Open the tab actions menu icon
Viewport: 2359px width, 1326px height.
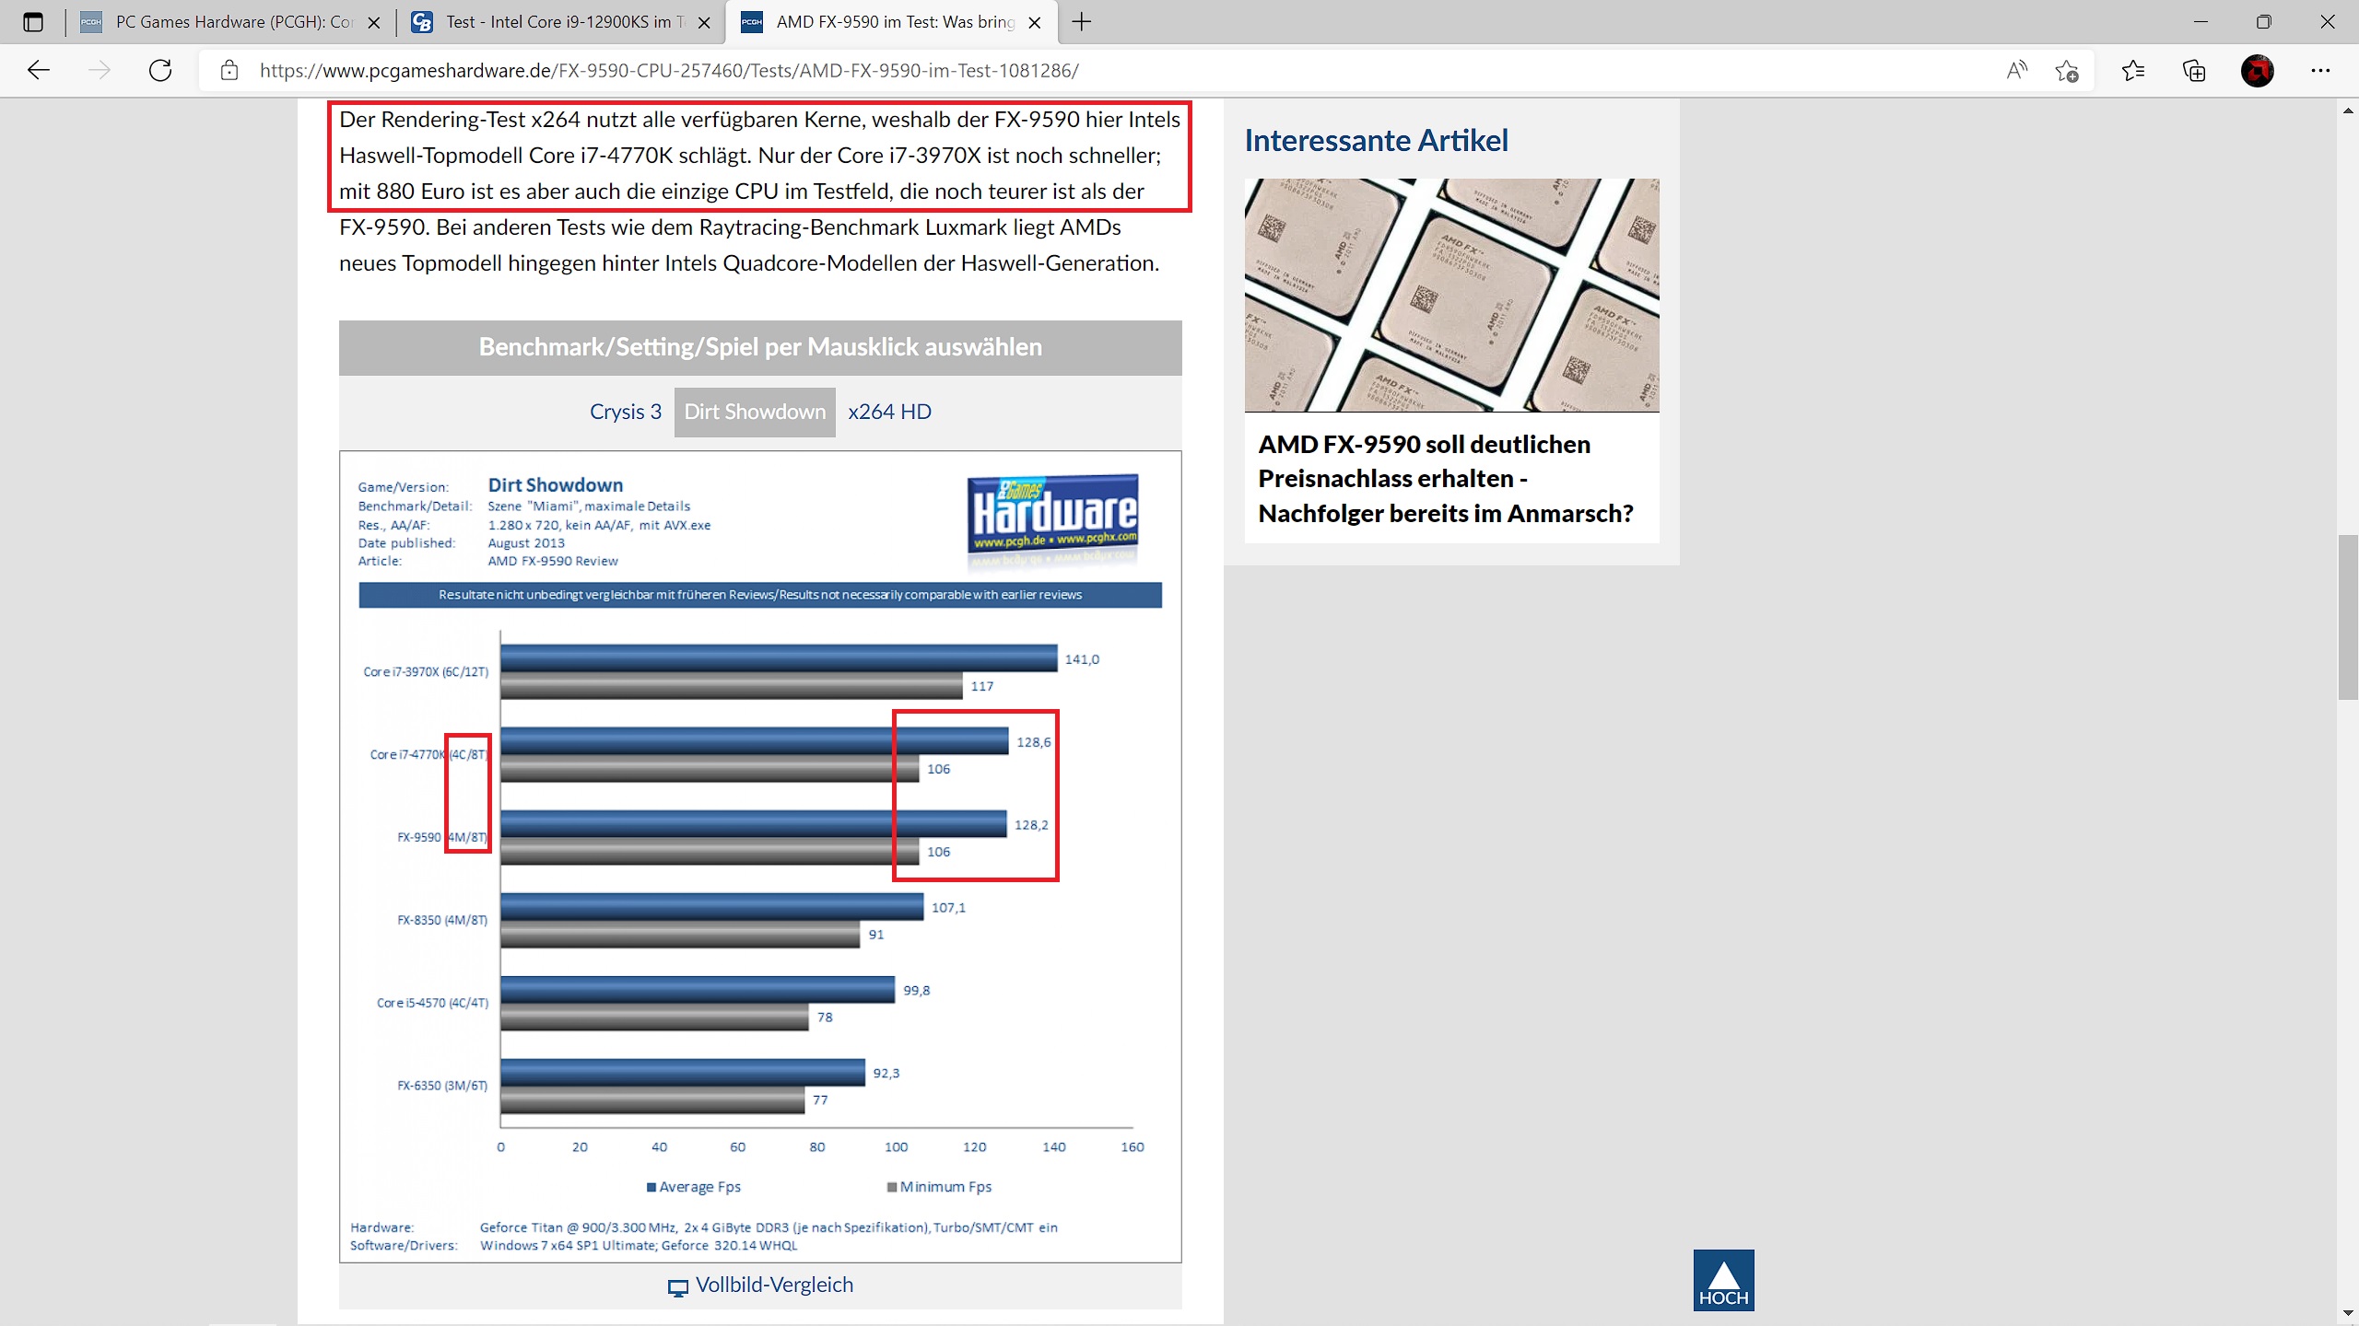33,22
